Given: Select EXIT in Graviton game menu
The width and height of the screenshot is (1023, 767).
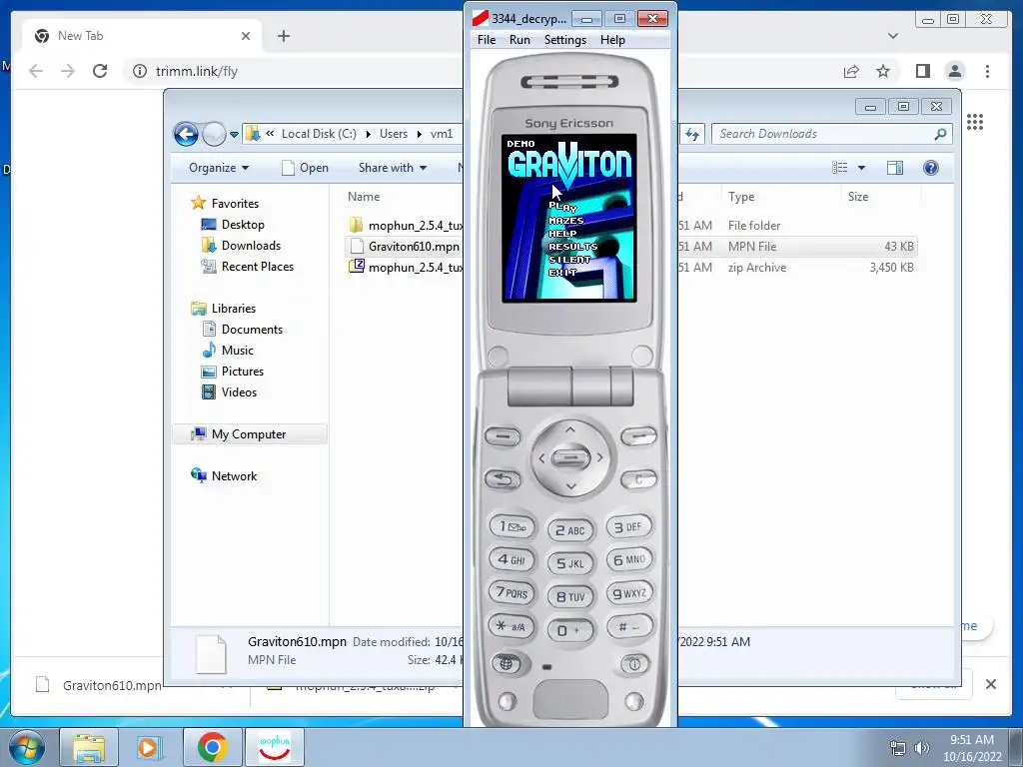Looking at the screenshot, I should pyautogui.click(x=562, y=273).
